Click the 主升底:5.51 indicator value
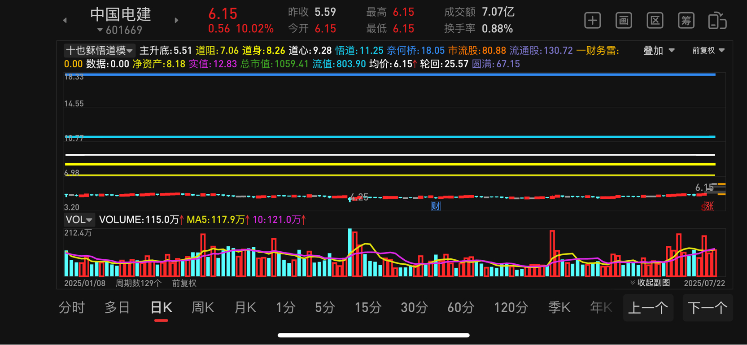The width and height of the screenshot is (747, 345). (166, 50)
